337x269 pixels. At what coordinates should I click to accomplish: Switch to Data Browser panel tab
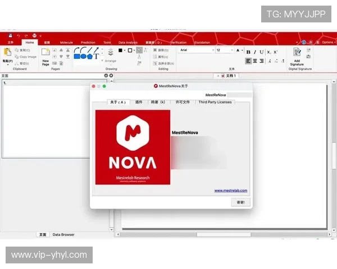tap(63, 234)
